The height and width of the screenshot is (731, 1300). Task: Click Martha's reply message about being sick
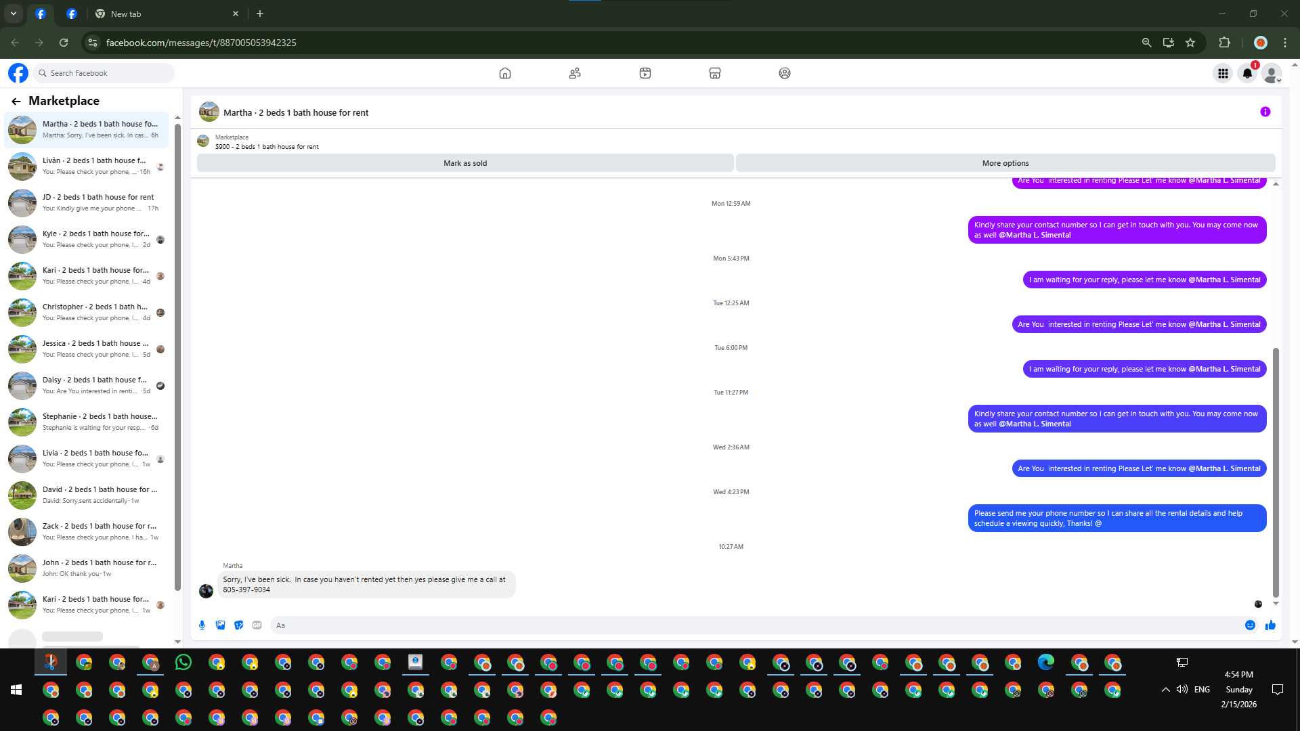[x=366, y=585]
